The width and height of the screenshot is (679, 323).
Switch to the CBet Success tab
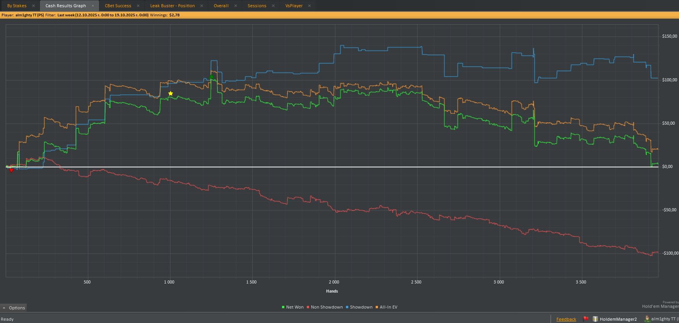coord(118,6)
